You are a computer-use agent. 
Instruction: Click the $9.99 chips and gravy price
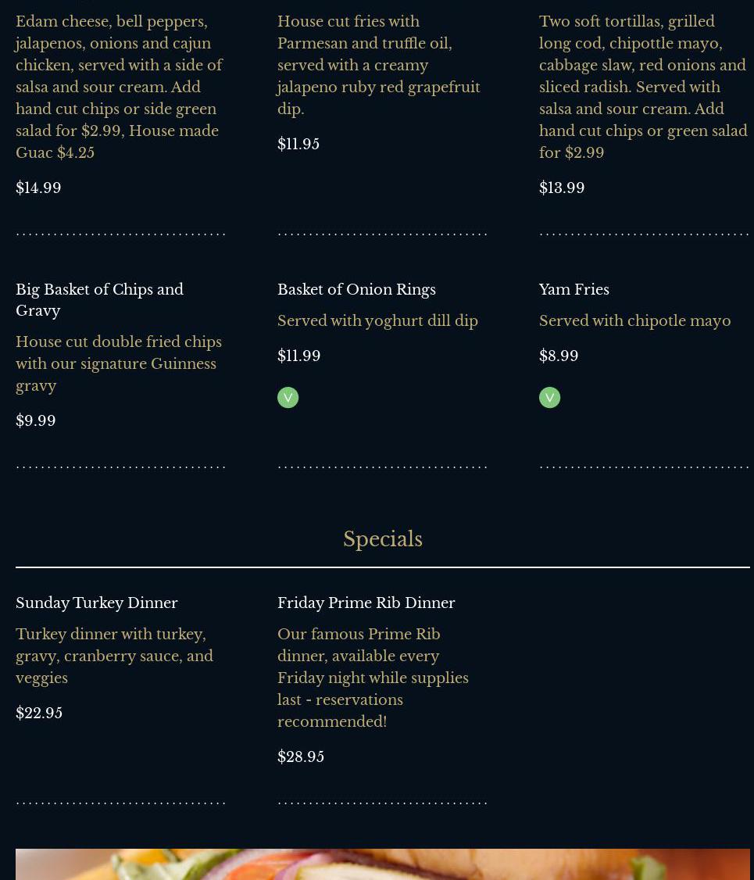coord(36,420)
